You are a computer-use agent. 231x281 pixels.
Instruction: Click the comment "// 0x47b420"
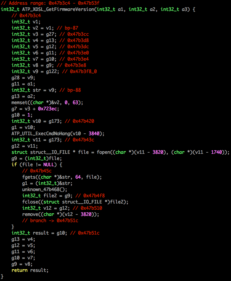[x=79, y=121]
